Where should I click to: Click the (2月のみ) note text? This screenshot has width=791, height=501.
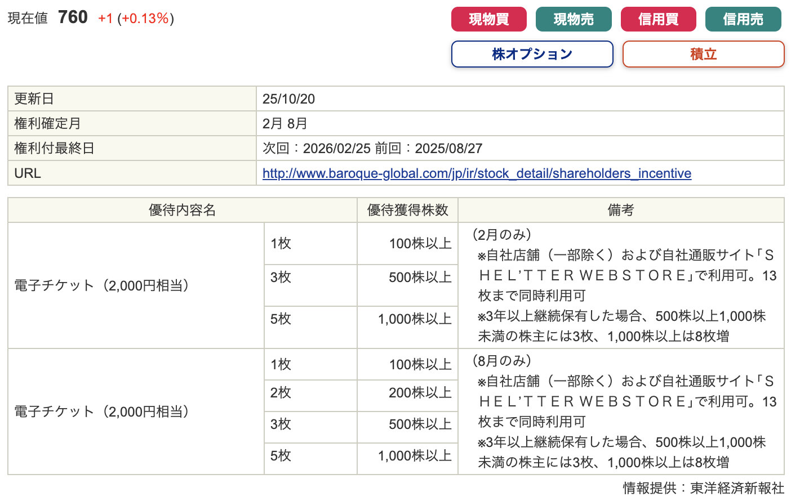(501, 235)
